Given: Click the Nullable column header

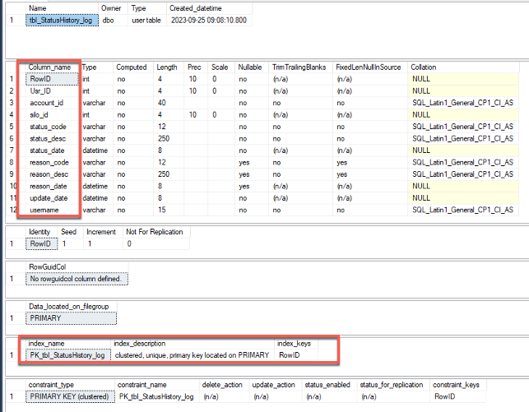Looking at the screenshot, I should (x=250, y=67).
